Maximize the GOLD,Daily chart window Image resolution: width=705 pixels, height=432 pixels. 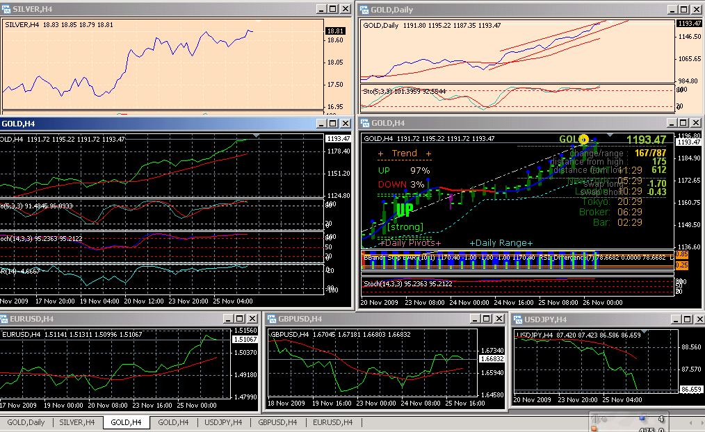683,10
